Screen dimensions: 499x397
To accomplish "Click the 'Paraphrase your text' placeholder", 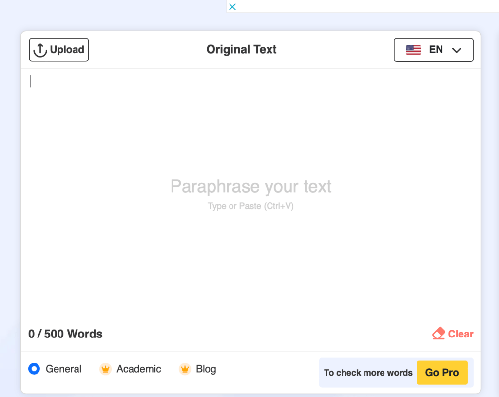I will [x=250, y=186].
